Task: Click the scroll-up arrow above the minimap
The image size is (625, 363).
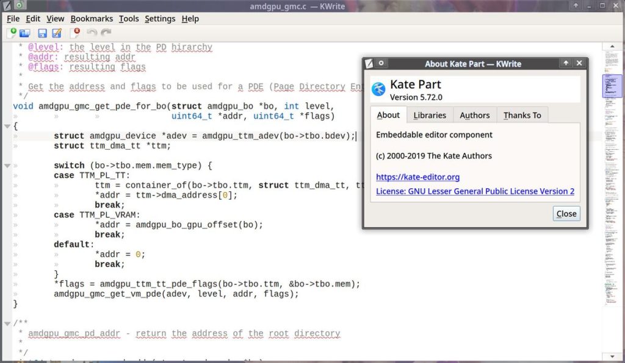Action: coord(612,46)
